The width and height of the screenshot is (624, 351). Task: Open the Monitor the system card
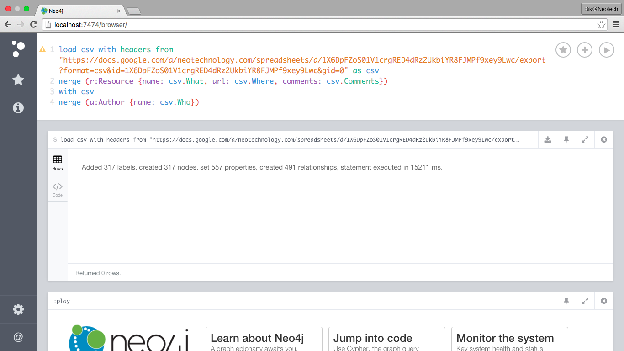[x=510, y=339]
